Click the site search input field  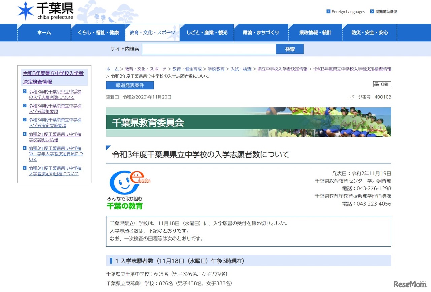click(209, 49)
